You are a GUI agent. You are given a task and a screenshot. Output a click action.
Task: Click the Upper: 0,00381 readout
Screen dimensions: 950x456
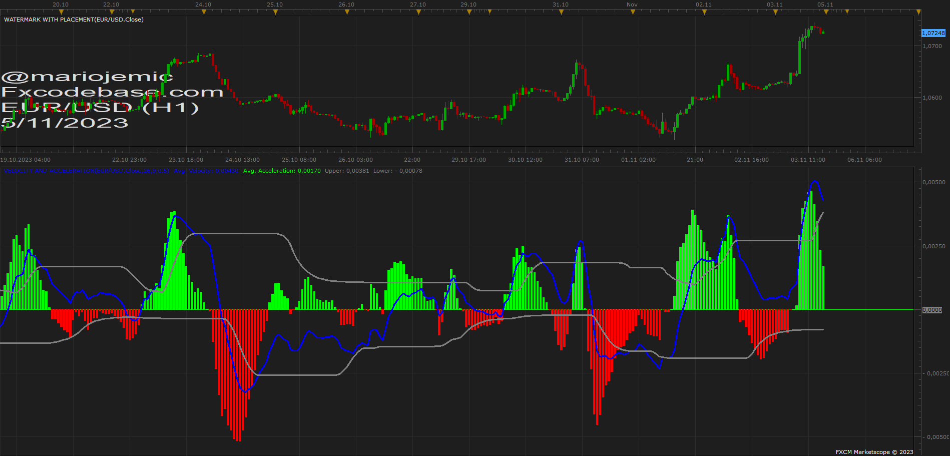(347, 171)
